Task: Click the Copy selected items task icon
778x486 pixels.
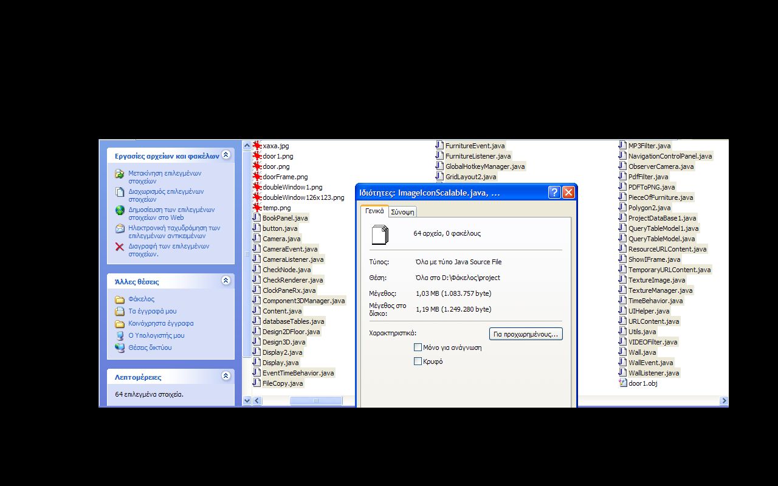Action: click(120, 192)
